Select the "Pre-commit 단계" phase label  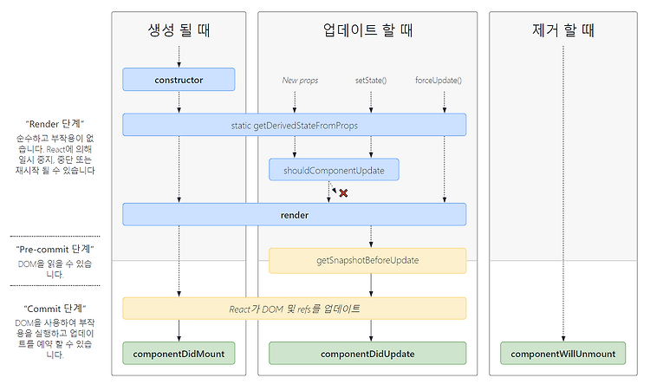pyautogui.click(x=55, y=249)
